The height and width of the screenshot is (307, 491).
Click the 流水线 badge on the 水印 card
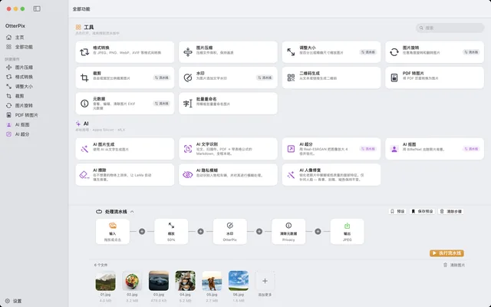265,78
